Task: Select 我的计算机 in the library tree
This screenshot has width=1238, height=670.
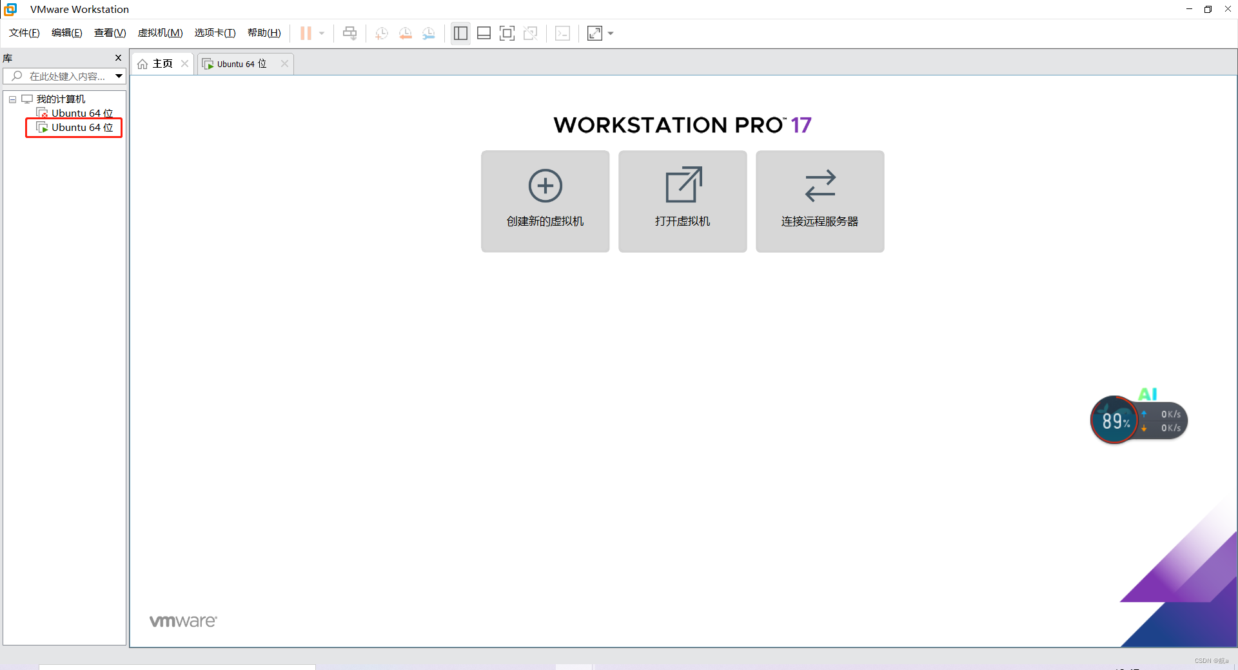Action: click(x=61, y=99)
